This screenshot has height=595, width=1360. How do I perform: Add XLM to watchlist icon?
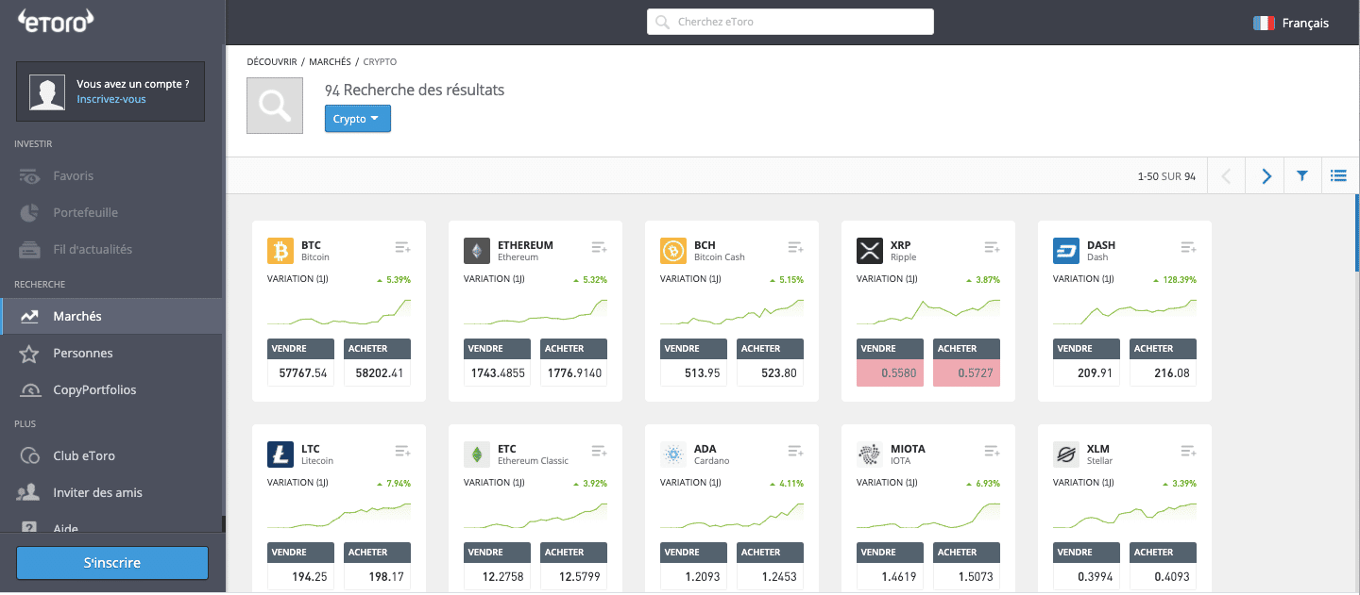pos(1188,451)
